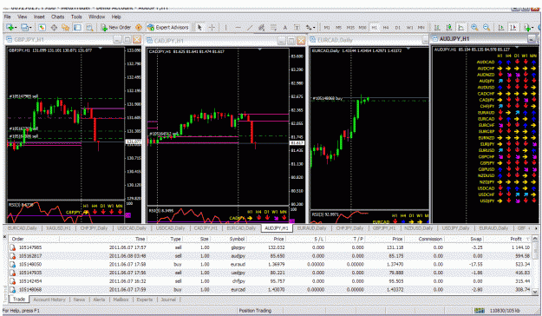Click chart shift triangle marker in CADJPY chart
542x316 pixels.
coord(259,49)
